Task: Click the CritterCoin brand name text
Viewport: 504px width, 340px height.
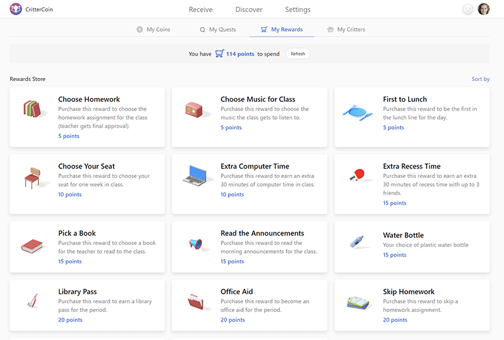Action: coord(39,9)
